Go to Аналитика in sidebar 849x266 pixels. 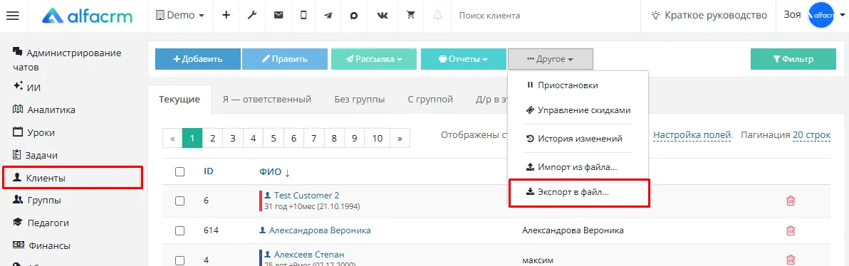44,110
